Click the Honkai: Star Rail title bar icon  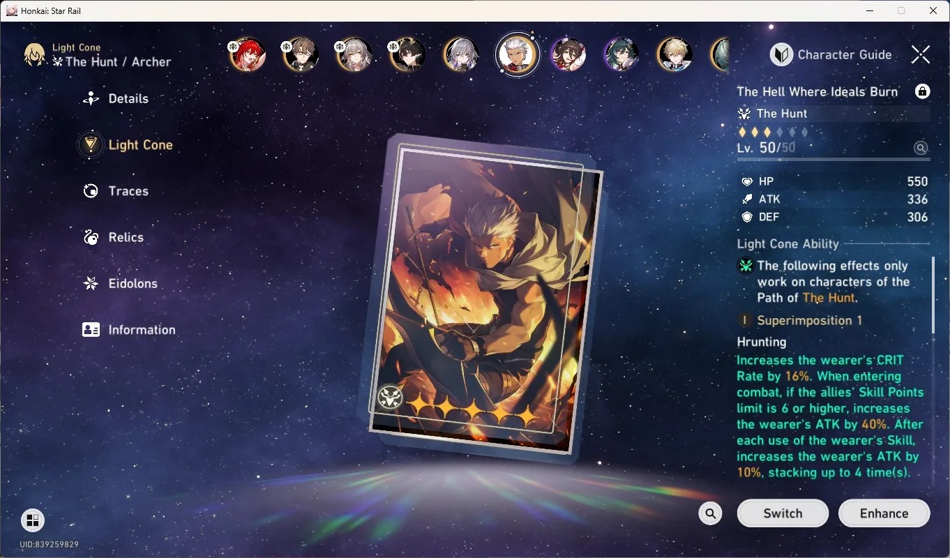[x=11, y=10]
